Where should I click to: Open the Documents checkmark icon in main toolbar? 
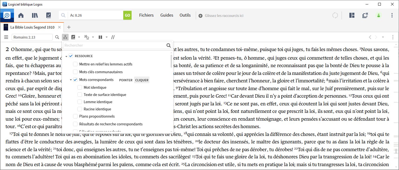pyautogui.click(x=49, y=16)
